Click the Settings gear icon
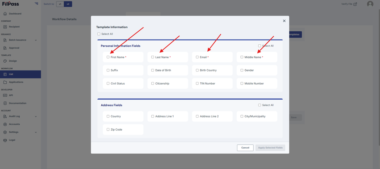This screenshot has height=169, width=380. pos(5,132)
